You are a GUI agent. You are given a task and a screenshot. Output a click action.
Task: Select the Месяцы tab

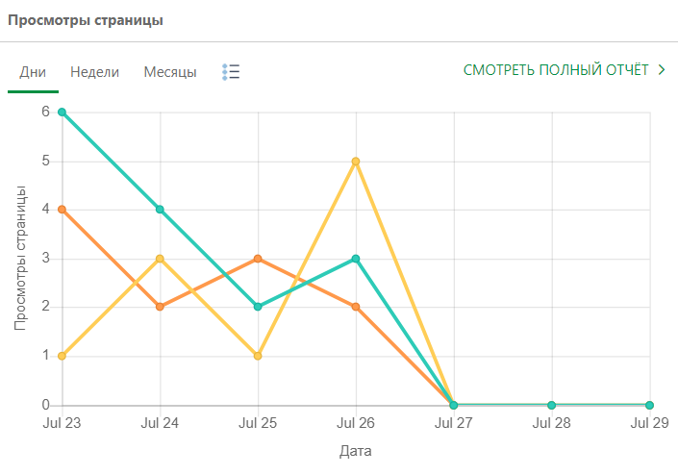170,72
